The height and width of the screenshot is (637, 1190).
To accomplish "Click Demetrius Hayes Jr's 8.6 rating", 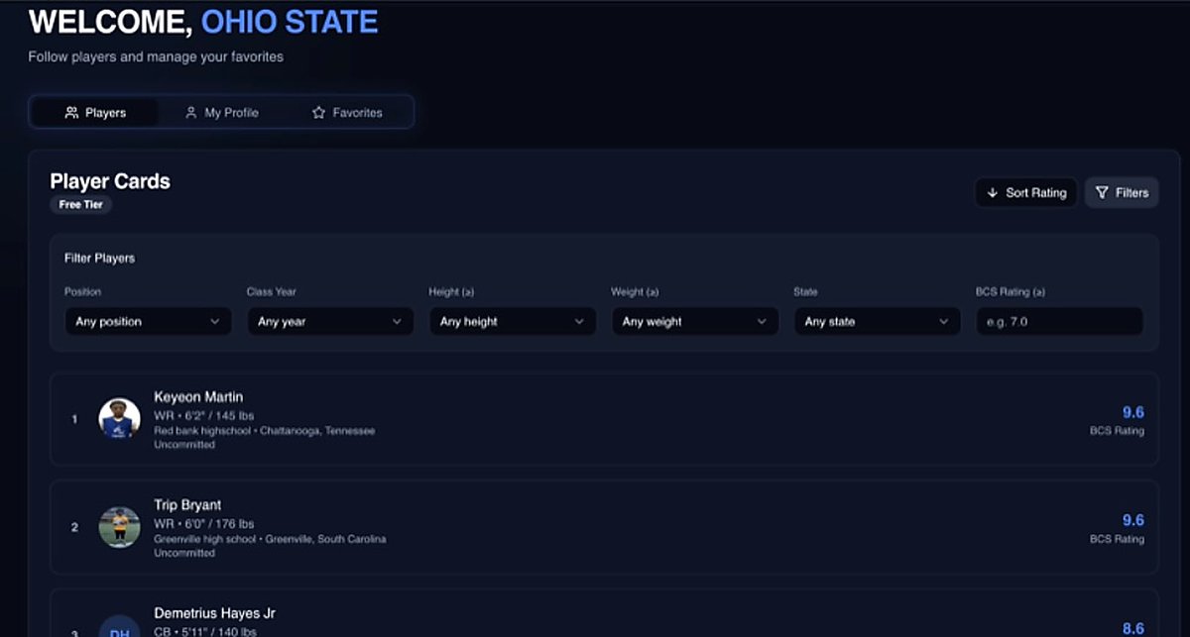I will [x=1132, y=628].
